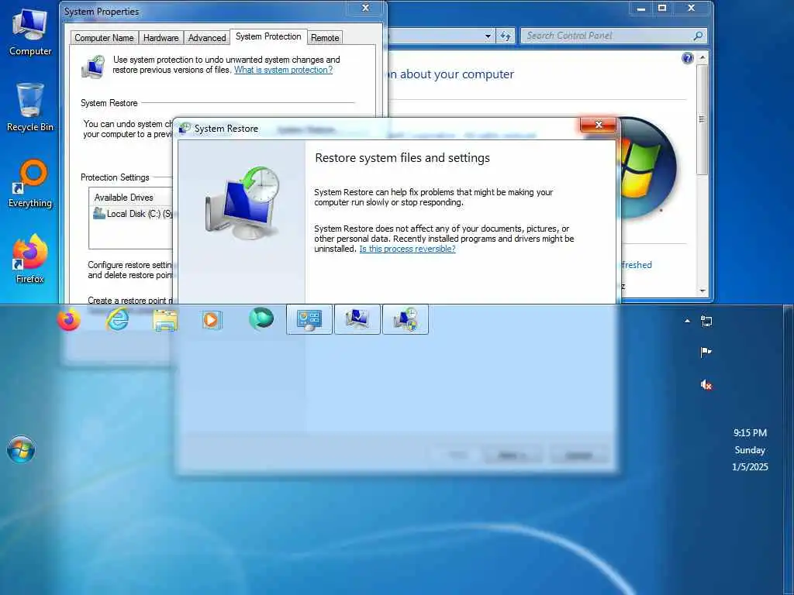794x595 pixels.
Task: Maximize the Control Panel window
Action: [x=662, y=8]
